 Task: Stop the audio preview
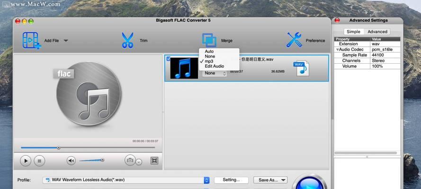[x=39, y=161]
